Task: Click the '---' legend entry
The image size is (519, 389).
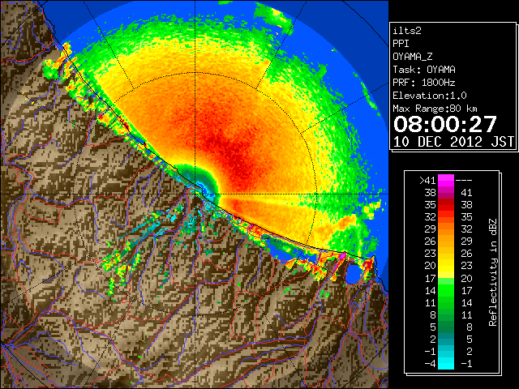Action: (x=464, y=181)
